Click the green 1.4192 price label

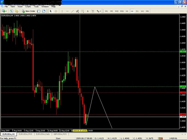183,87
